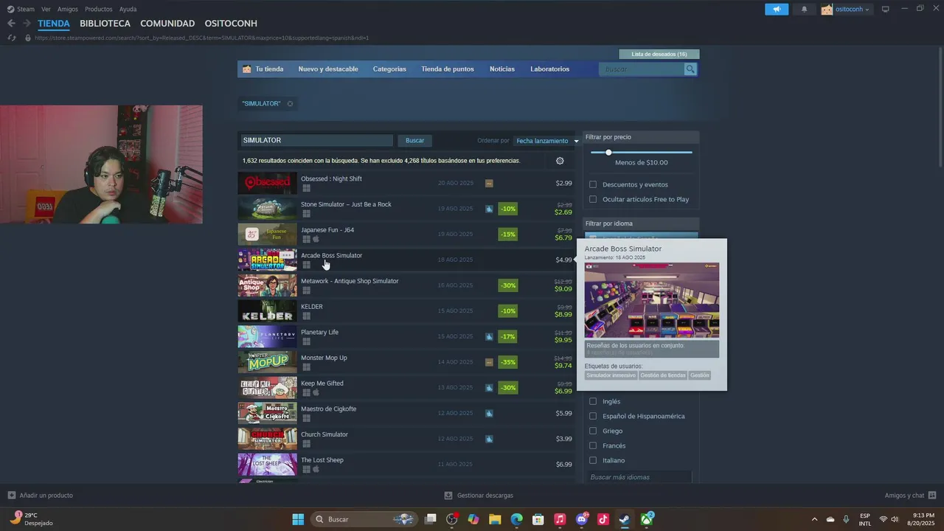
Task: Open Copilot from the taskbar
Action: 473,519
